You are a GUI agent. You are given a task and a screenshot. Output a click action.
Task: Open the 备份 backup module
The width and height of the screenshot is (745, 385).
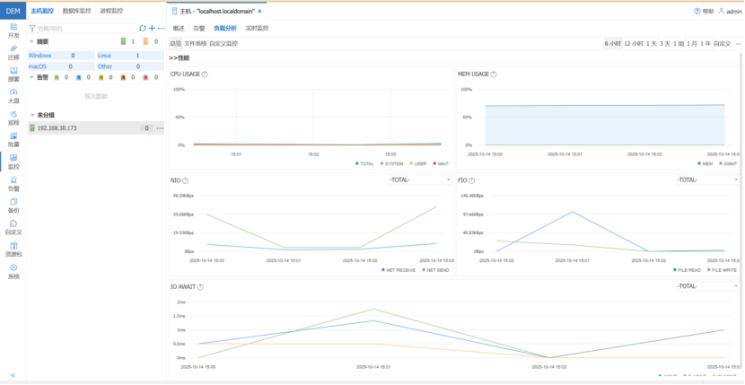(x=13, y=206)
